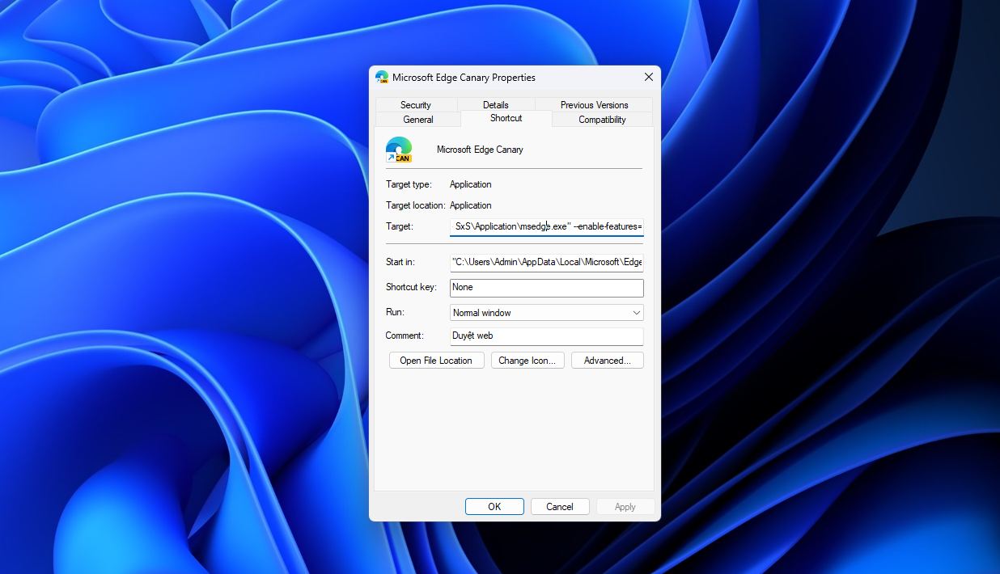The image size is (1000, 574).
Task: Click Open File Location button
Action: [x=436, y=361]
